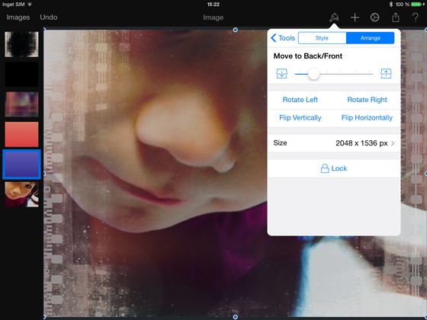The height and width of the screenshot is (320, 427).
Task: Select the blue gradient layer thumbnail
Action: pyautogui.click(x=21, y=165)
